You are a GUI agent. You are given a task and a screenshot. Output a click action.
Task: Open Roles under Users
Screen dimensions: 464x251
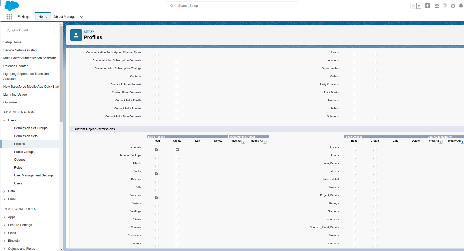18,168
